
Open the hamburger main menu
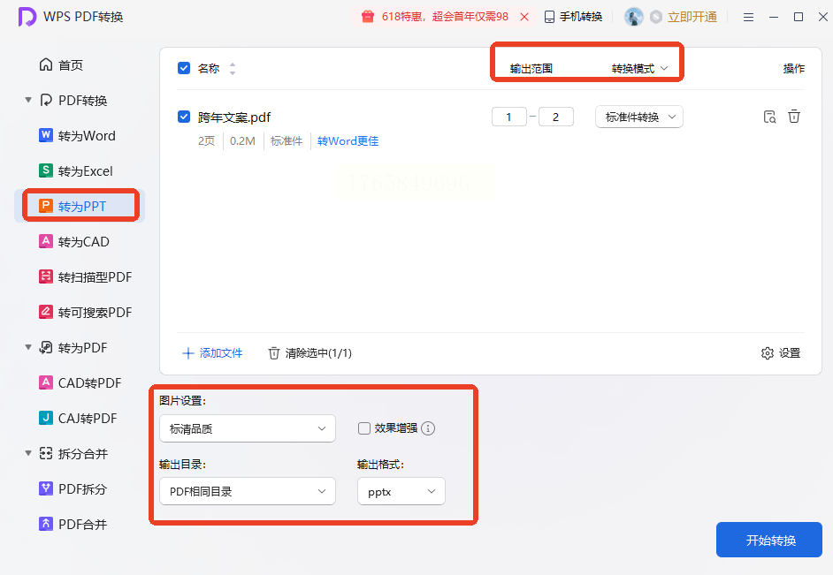(748, 17)
